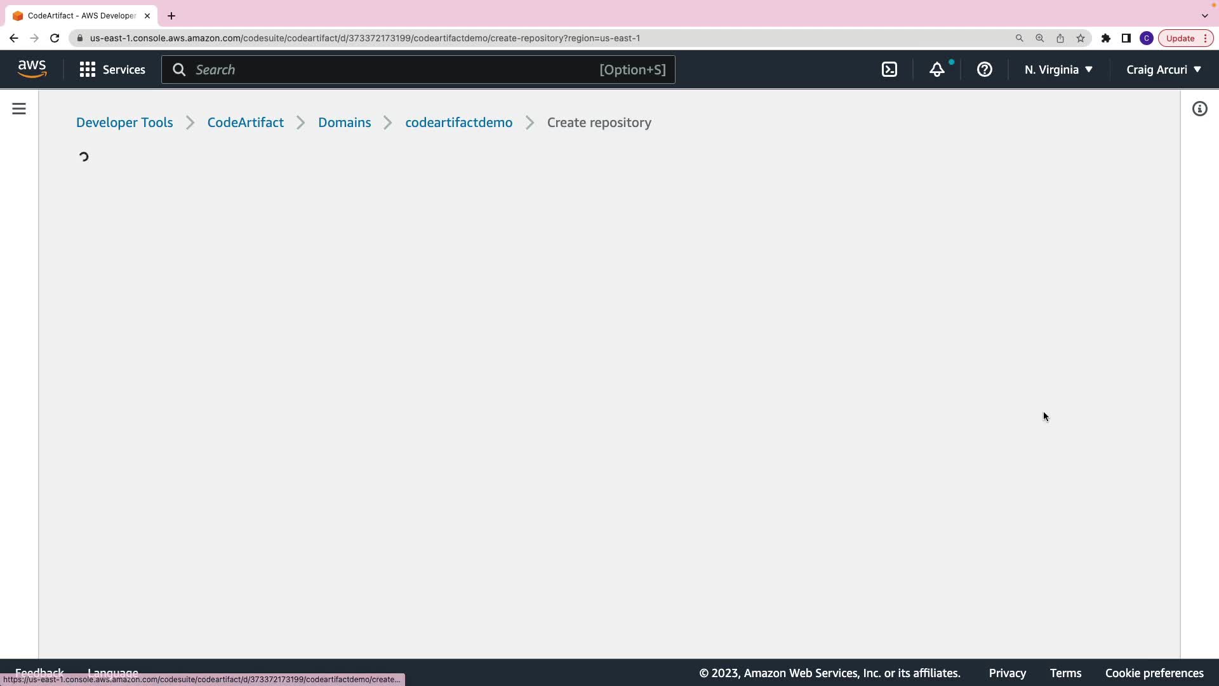Reload the page in browser
This screenshot has height=686, width=1219.
click(x=55, y=38)
